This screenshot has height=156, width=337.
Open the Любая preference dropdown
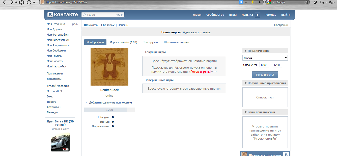[265, 58]
